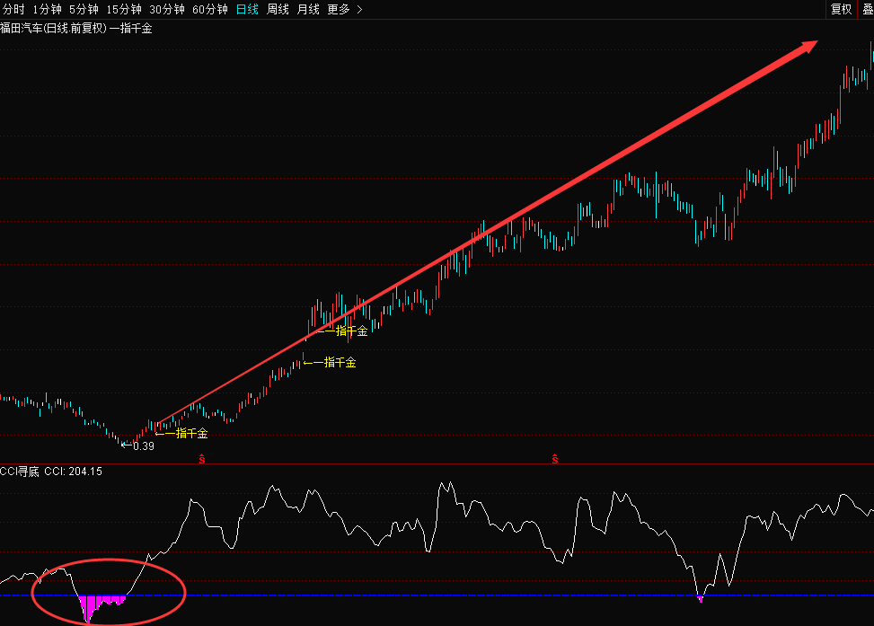The height and width of the screenshot is (626, 874).
Task: Click the CCI: 204.15 value readout
Action: click(73, 472)
